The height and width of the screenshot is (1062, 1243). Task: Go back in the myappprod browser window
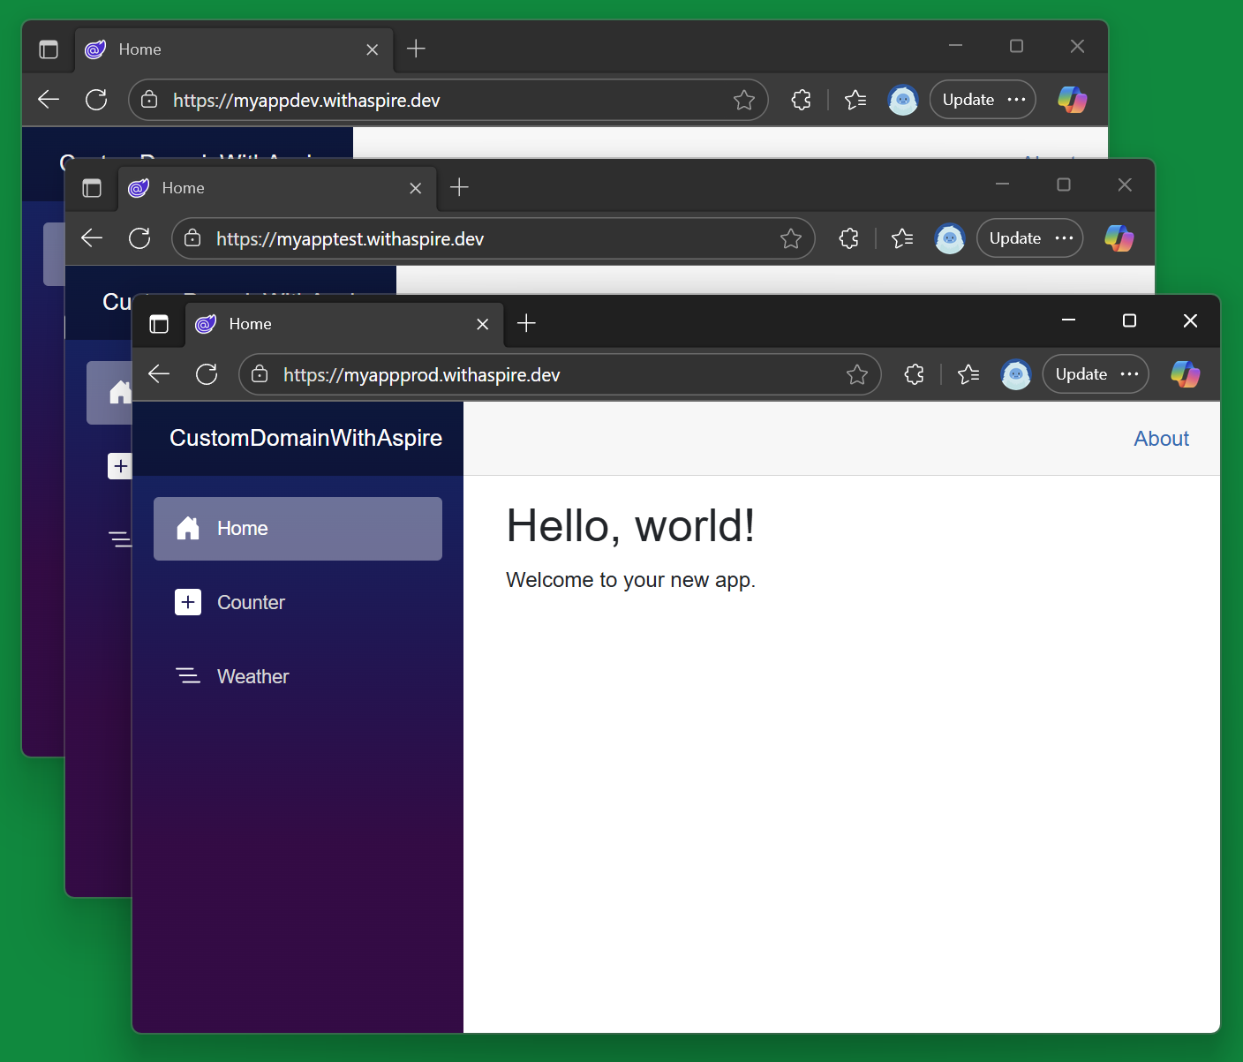pos(159,374)
